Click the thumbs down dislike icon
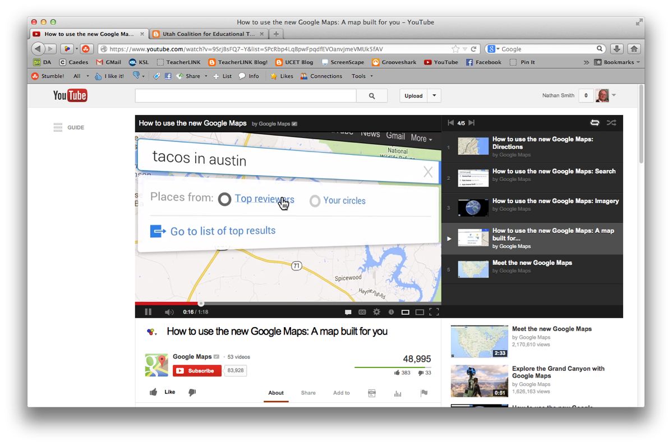Screen dimensions: 672x445 pos(192,392)
